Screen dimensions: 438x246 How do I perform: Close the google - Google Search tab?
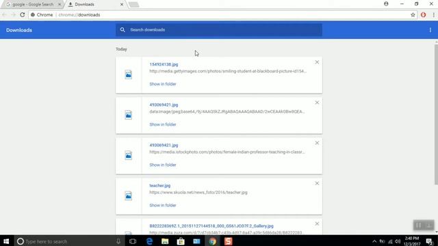(x=60, y=5)
